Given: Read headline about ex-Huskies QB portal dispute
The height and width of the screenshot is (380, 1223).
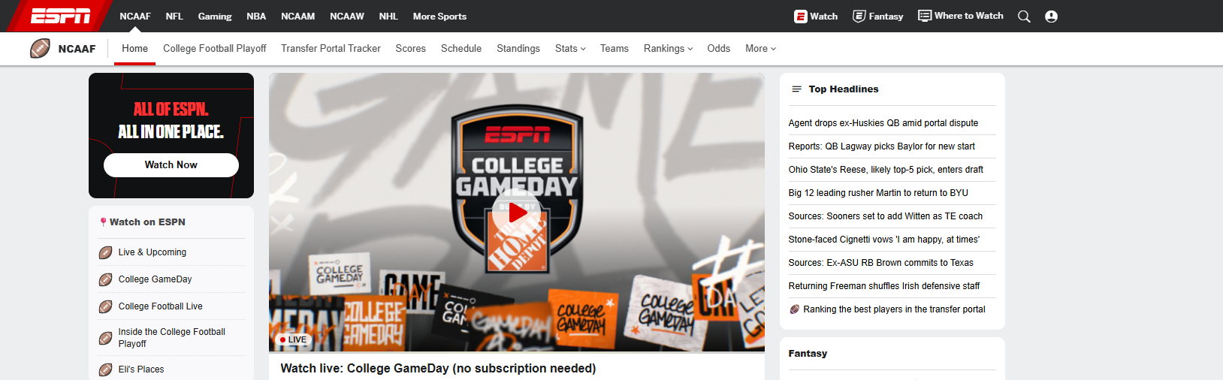Looking at the screenshot, I should point(883,123).
